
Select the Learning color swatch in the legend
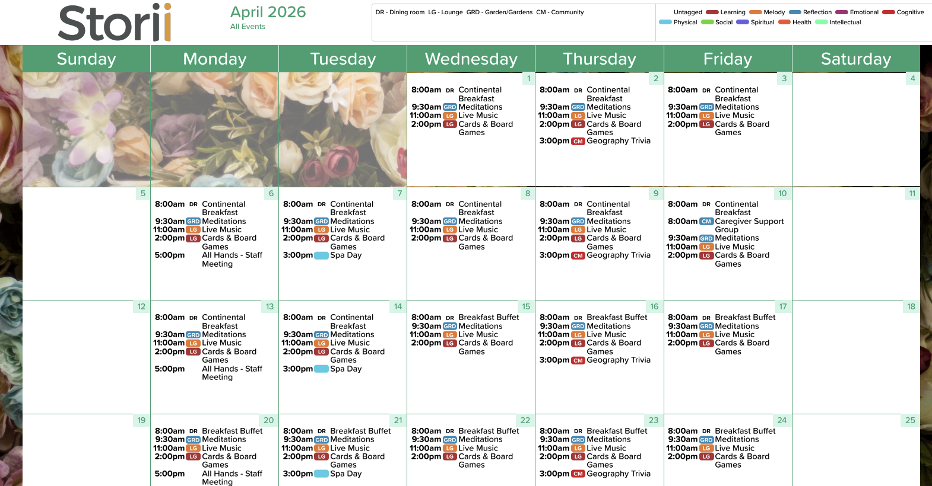pyautogui.click(x=712, y=12)
